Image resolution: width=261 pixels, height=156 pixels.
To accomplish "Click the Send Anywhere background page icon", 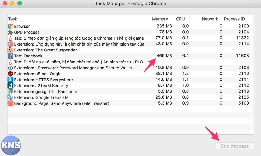I will point(10,103).
